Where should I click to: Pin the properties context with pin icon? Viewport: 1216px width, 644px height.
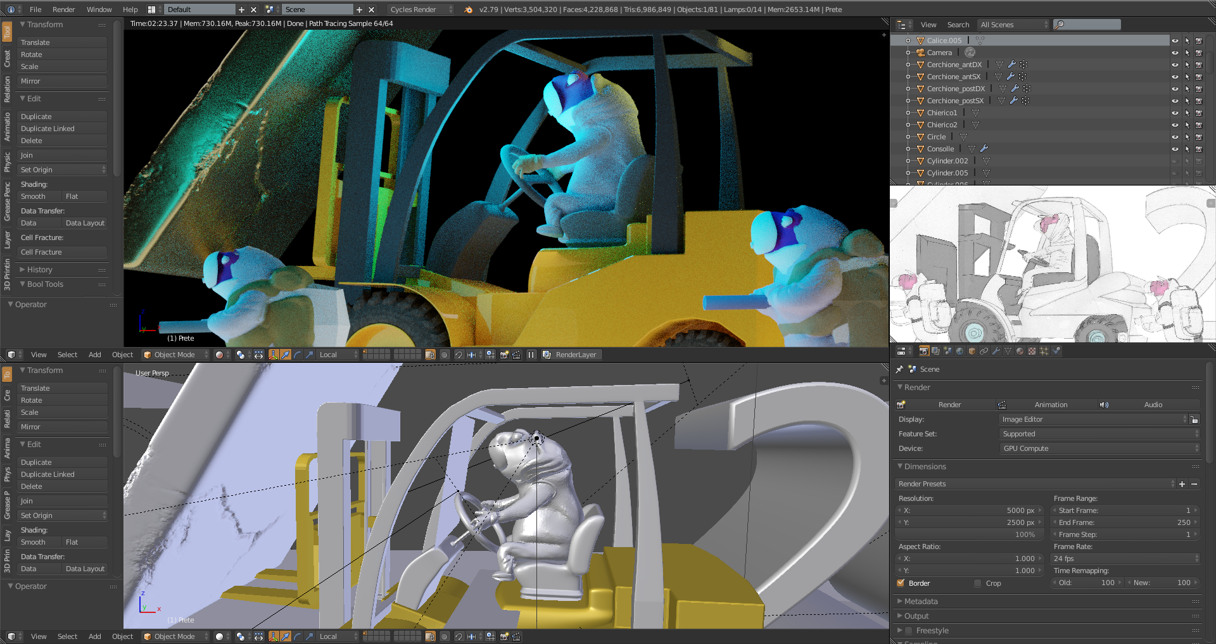899,369
